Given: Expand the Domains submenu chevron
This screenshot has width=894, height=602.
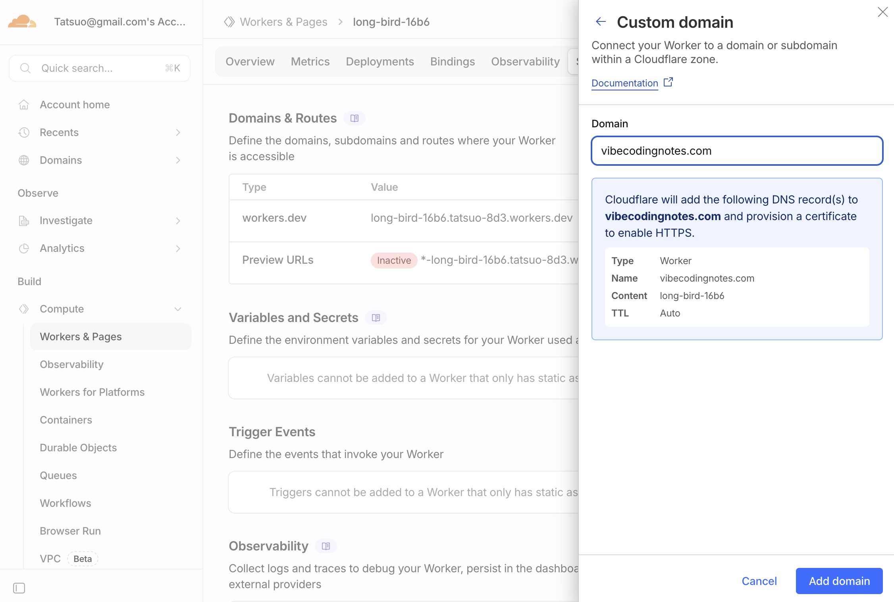Looking at the screenshot, I should click(x=178, y=160).
